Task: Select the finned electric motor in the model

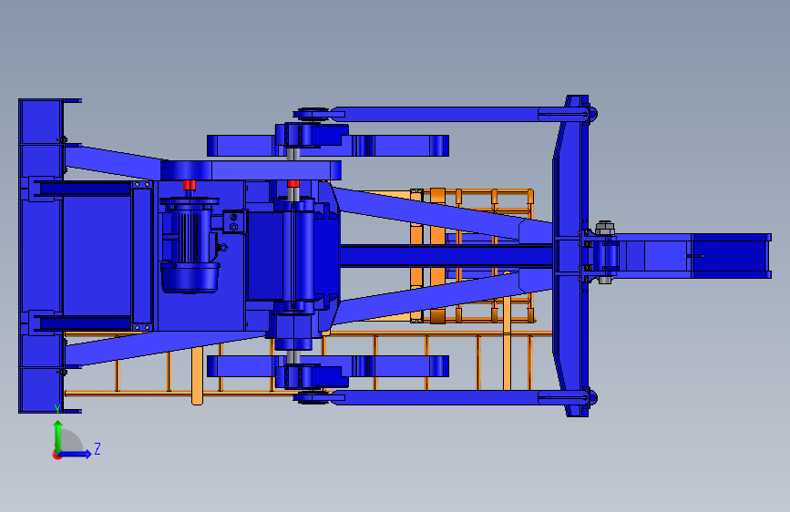Action: pyautogui.click(x=190, y=245)
